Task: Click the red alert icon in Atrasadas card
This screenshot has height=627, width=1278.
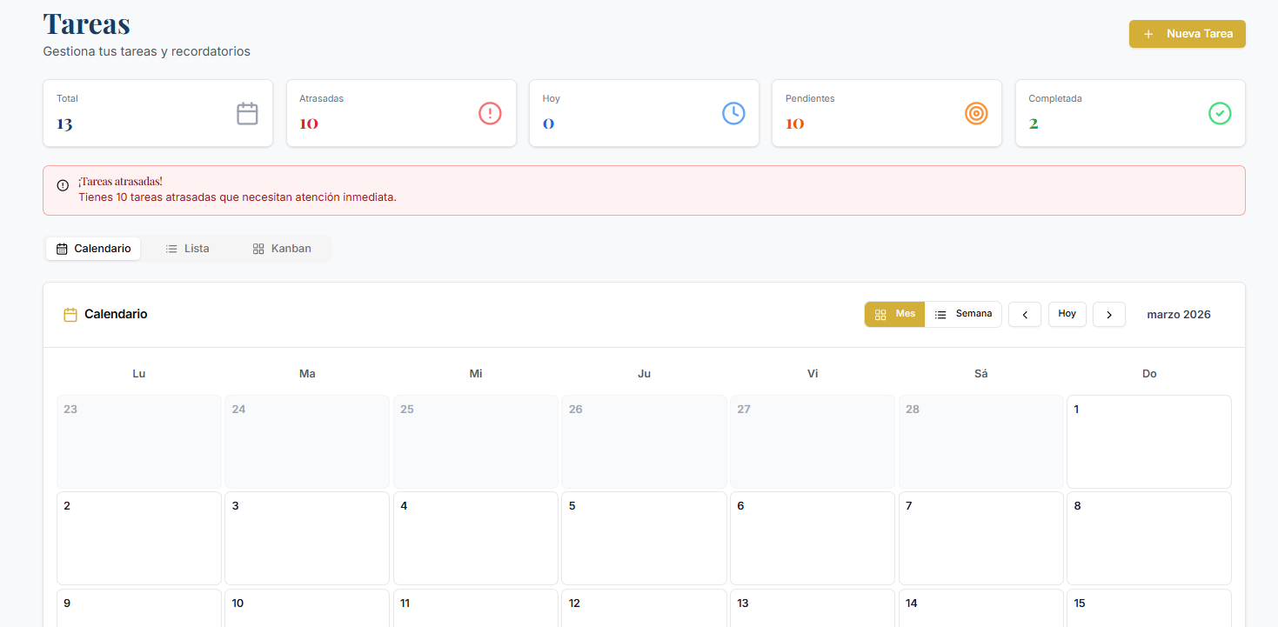Action: 490,113
